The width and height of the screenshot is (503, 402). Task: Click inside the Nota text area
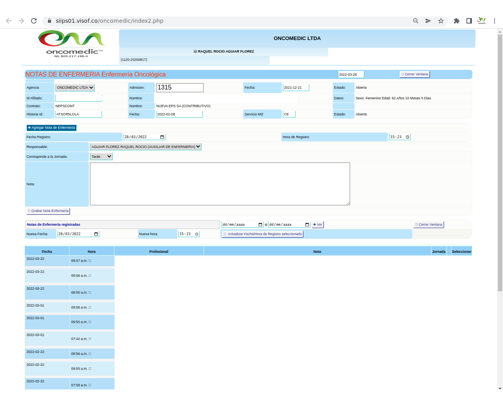[x=220, y=184]
